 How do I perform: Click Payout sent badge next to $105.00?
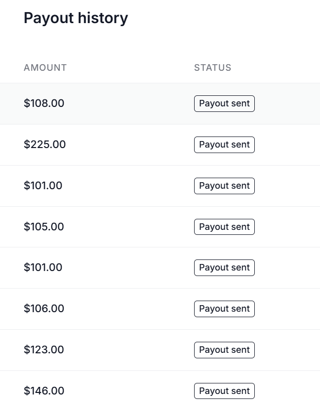(224, 227)
